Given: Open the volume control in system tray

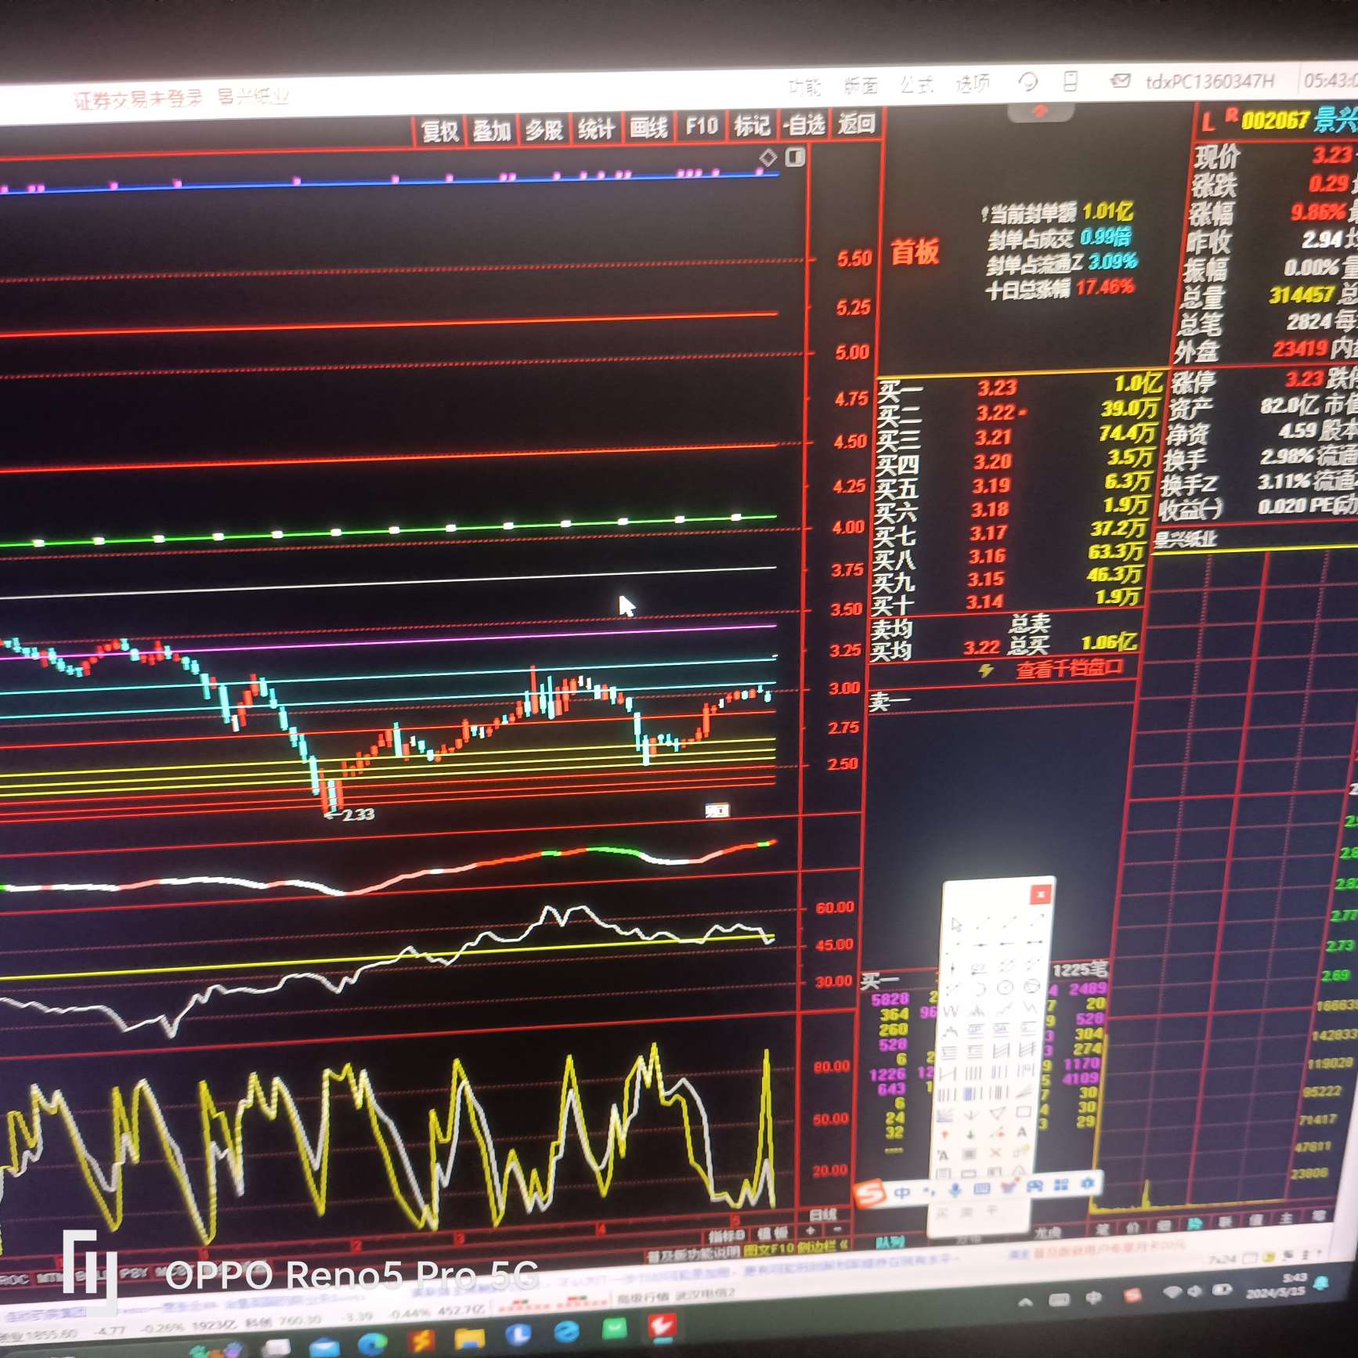Looking at the screenshot, I should point(1194,1291).
